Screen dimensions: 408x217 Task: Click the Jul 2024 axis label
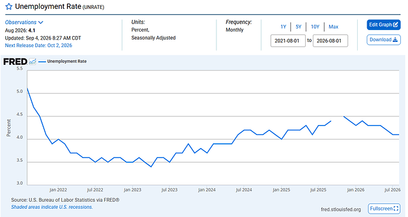[244, 190]
